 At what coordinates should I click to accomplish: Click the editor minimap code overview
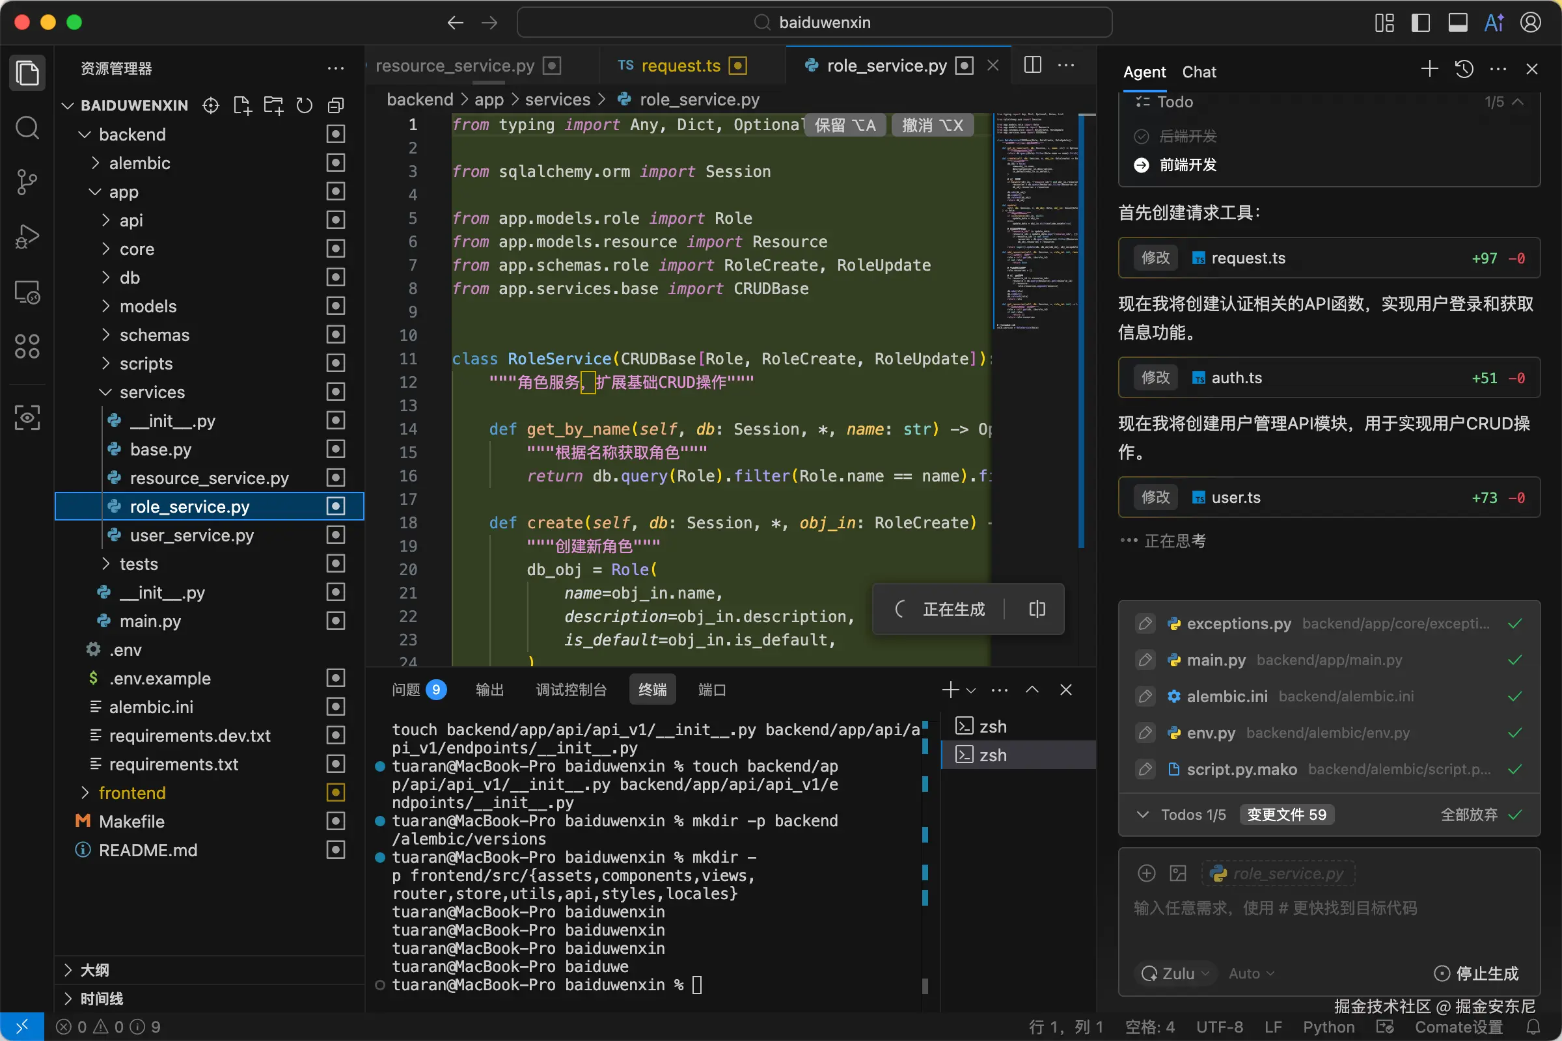tap(1035, 219)
